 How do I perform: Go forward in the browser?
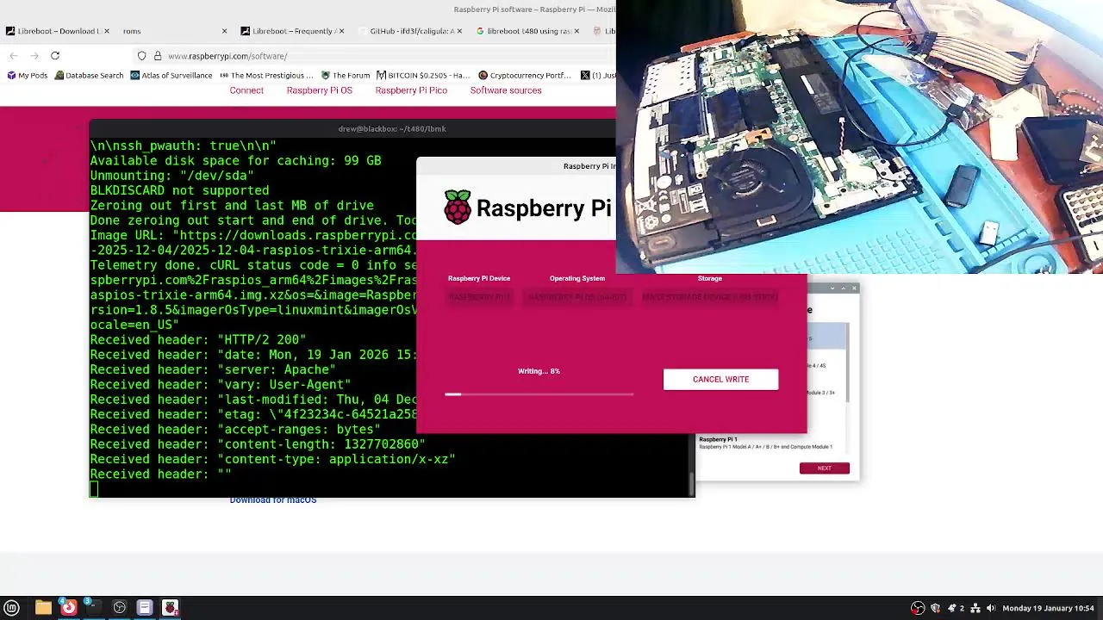pyautogui.click(x=34, y=56)
